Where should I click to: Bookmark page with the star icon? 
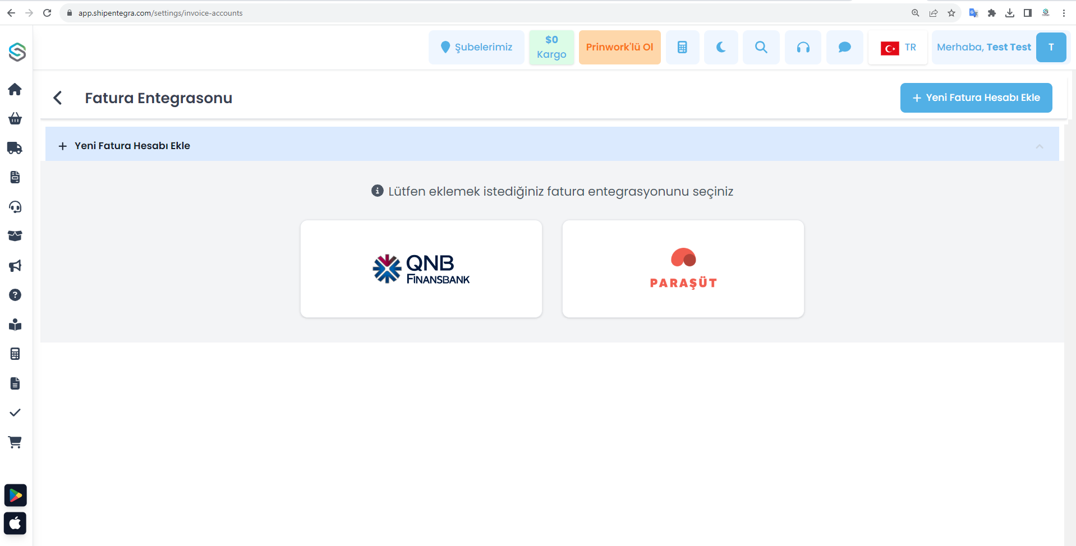(951, 13)
